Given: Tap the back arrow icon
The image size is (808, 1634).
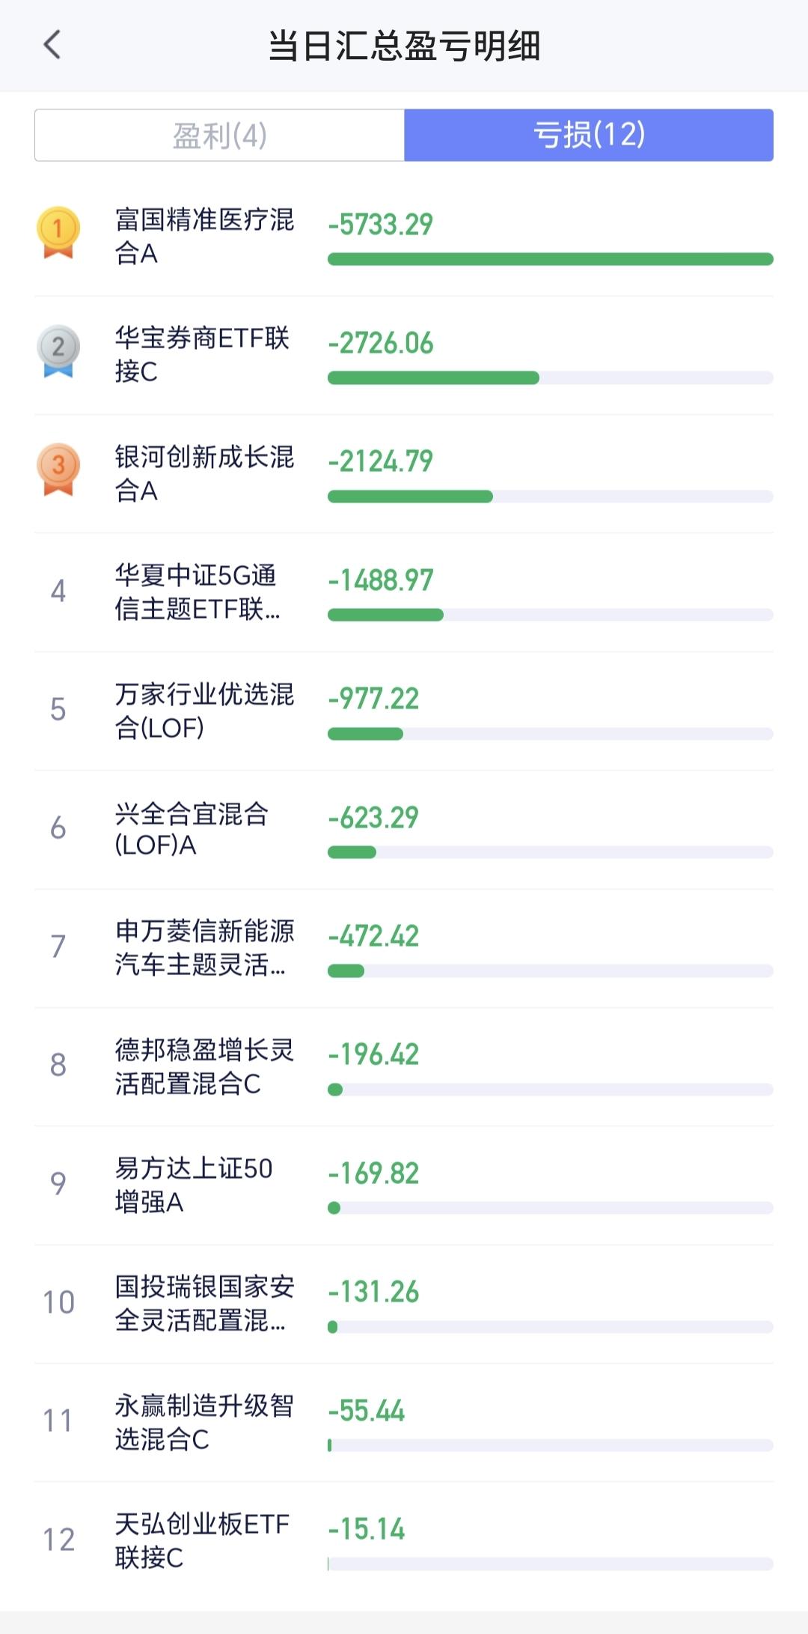Looking at the screenshot, I should [x=52, y=45].
